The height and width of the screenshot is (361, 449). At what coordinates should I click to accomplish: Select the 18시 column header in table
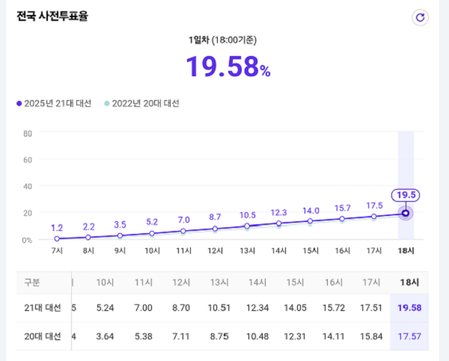tap(409, 283)
